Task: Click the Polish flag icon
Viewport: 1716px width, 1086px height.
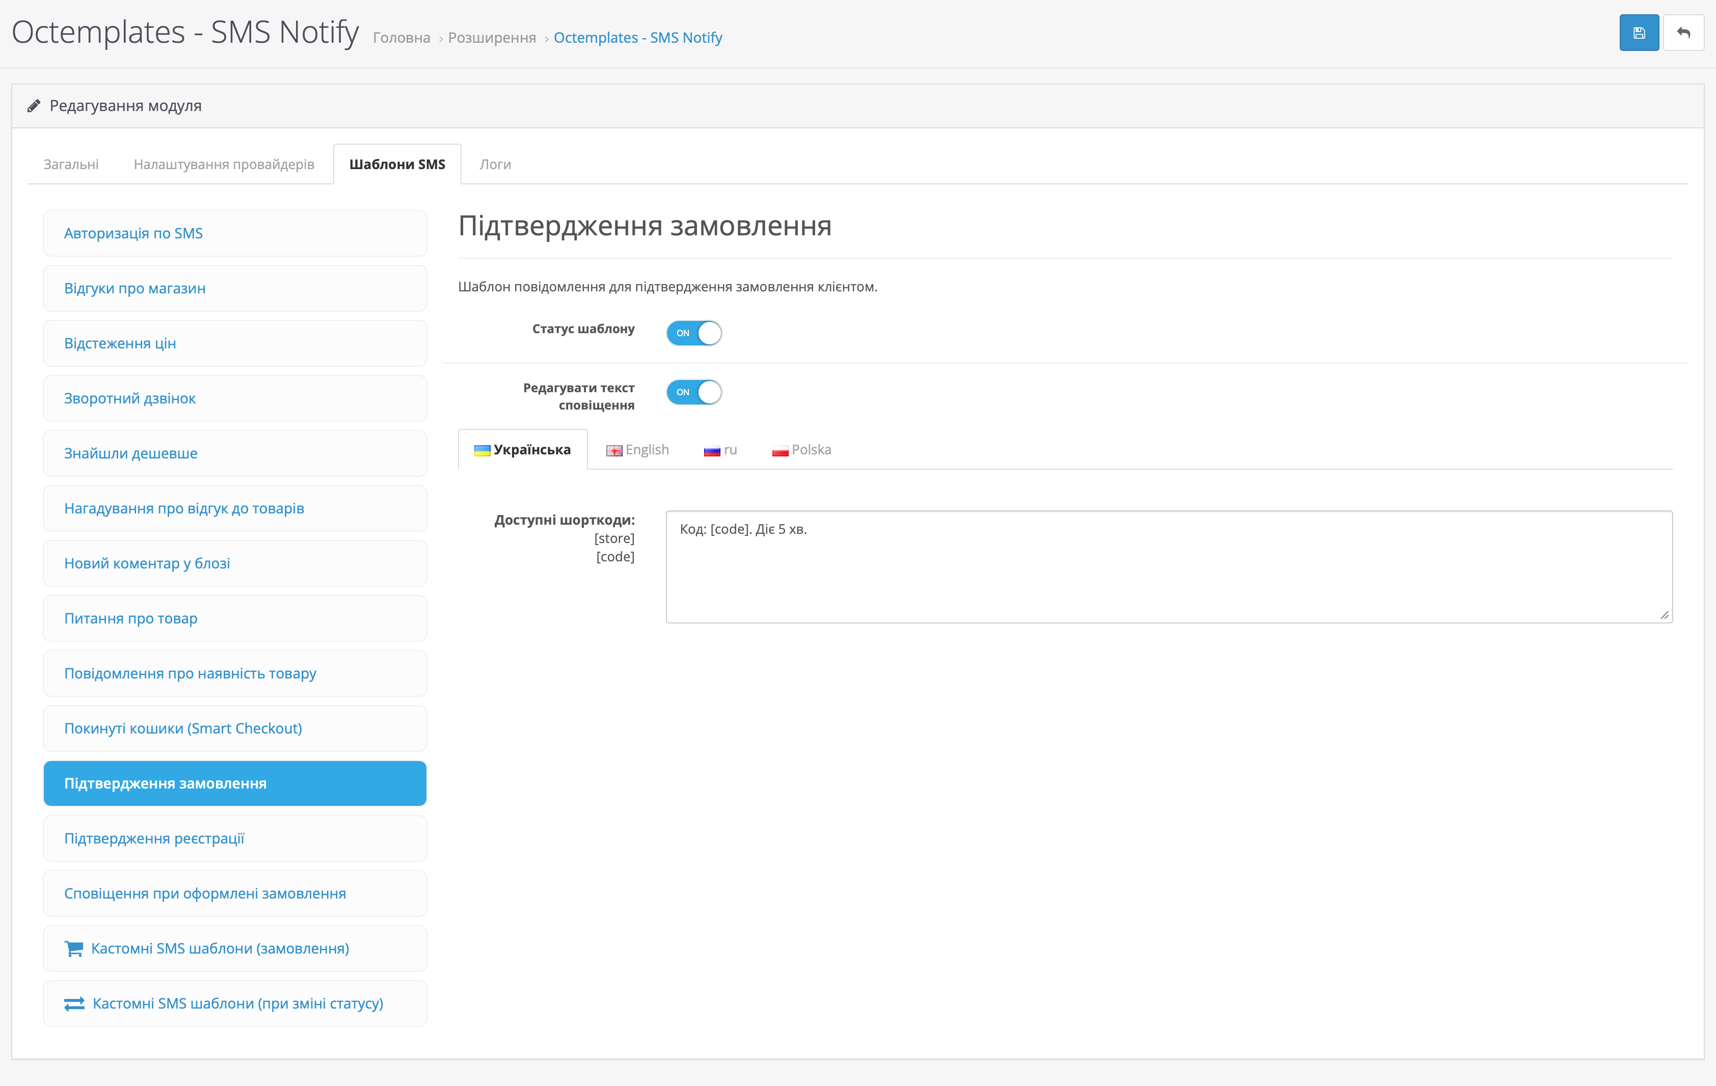Action: coord(780,450)
